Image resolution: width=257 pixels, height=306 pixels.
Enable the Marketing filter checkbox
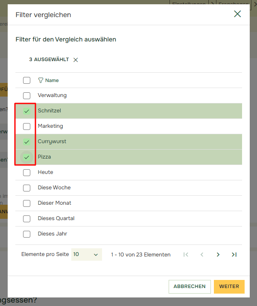pos(26,127)
